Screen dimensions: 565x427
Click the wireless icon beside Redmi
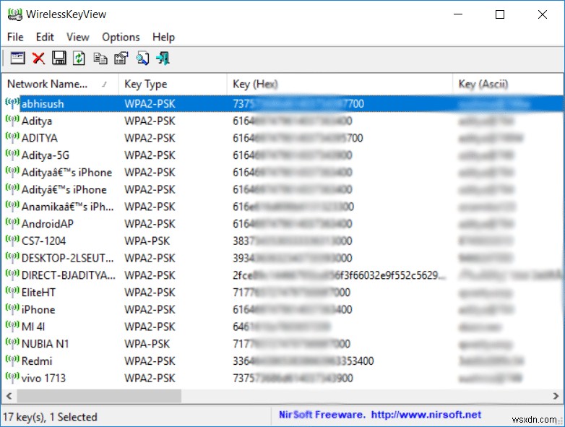(12, 361)
